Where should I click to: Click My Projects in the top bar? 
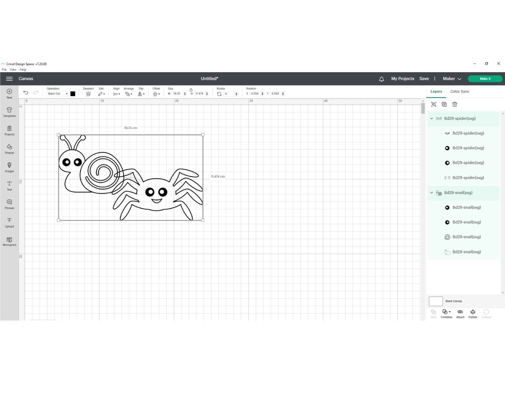coord(402,78)
